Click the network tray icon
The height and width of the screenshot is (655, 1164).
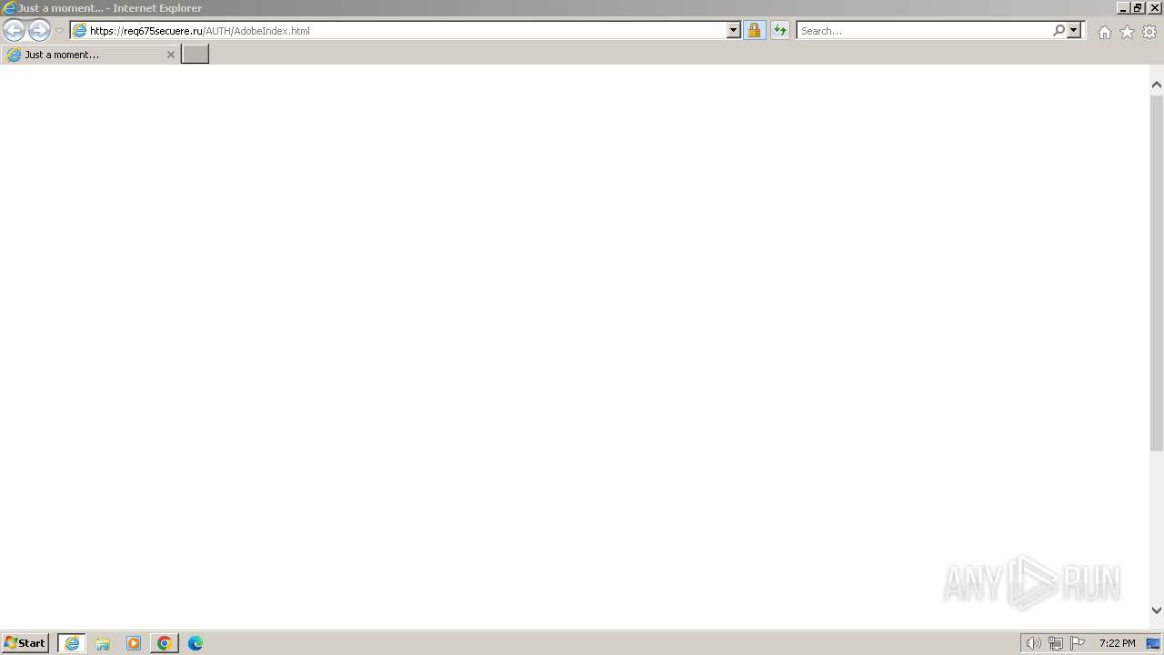click(1055, 643)
